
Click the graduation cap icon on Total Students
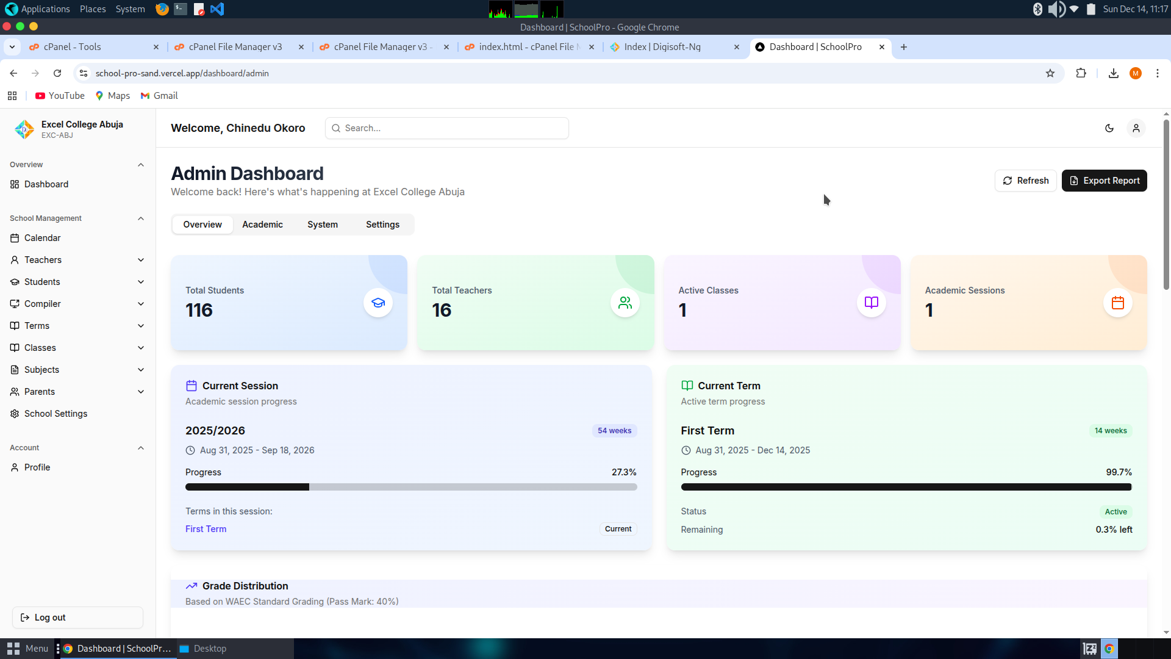(378, 303)
